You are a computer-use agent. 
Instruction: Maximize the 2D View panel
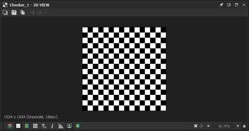pos(236,5)
